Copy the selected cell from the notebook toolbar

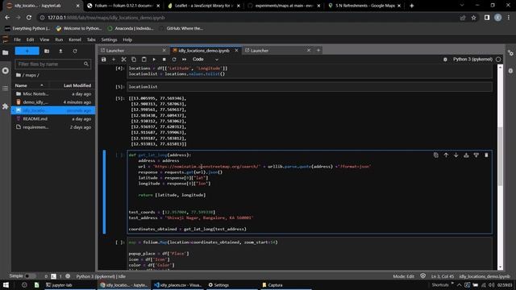click(134, 60)
